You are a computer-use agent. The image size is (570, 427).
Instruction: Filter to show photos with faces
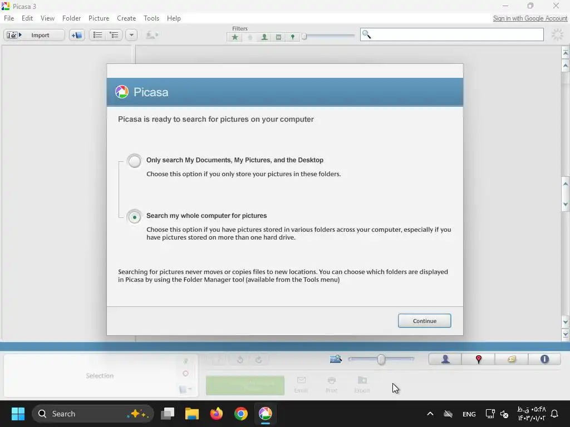[264, 37]
